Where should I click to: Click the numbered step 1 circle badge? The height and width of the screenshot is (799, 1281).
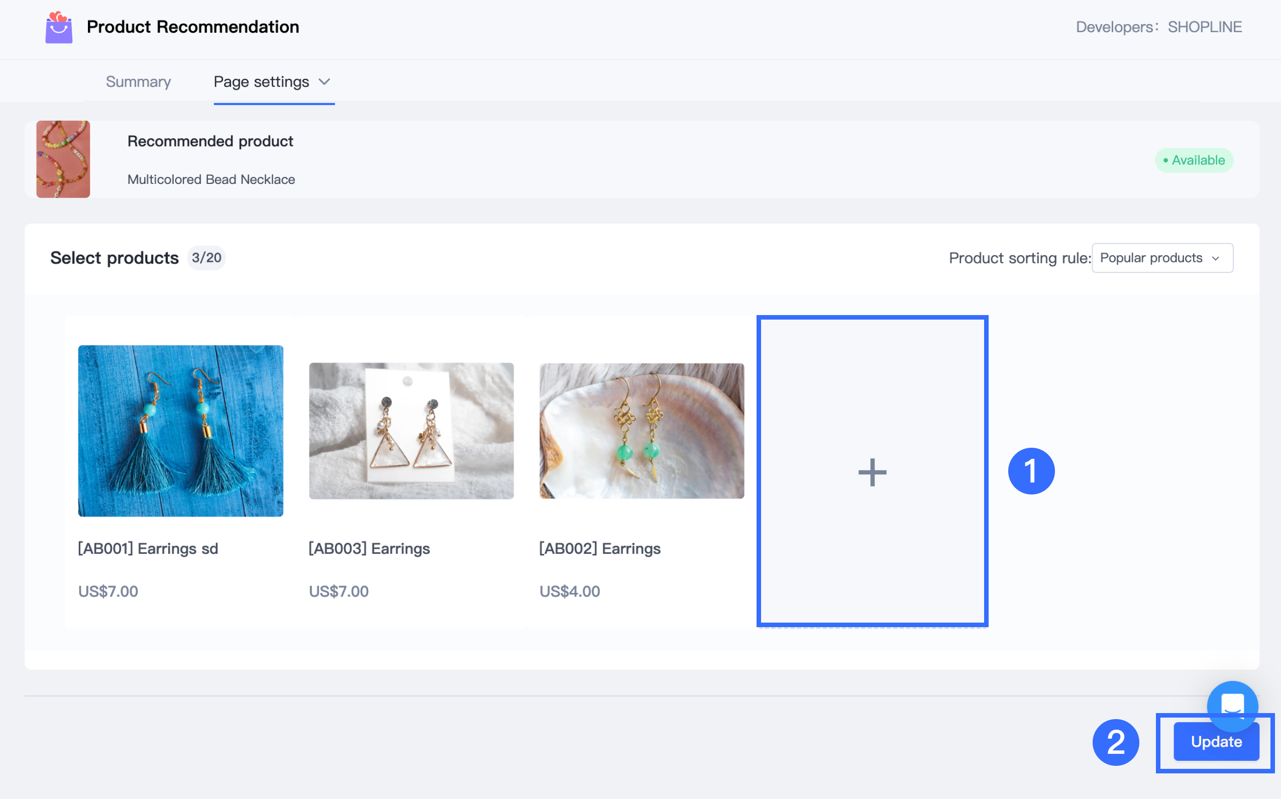point(1031,471)
